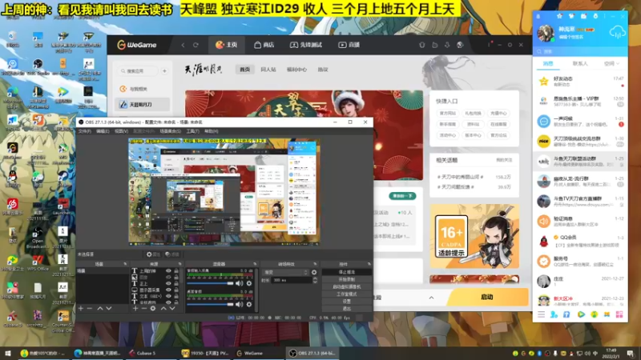
Task: Switch to QQ 联系人 tab
Action: [x=580, y=64]
